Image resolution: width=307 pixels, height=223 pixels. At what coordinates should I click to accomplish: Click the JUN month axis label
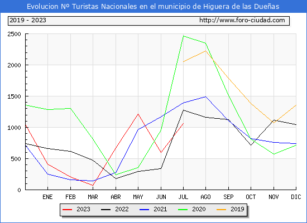point(161,197)
